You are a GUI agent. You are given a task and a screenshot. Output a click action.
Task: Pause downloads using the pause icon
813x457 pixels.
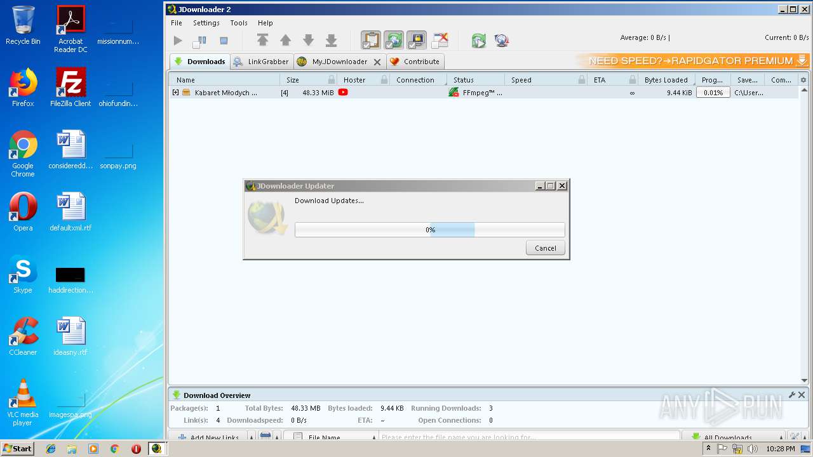click(x=200, y=41)
